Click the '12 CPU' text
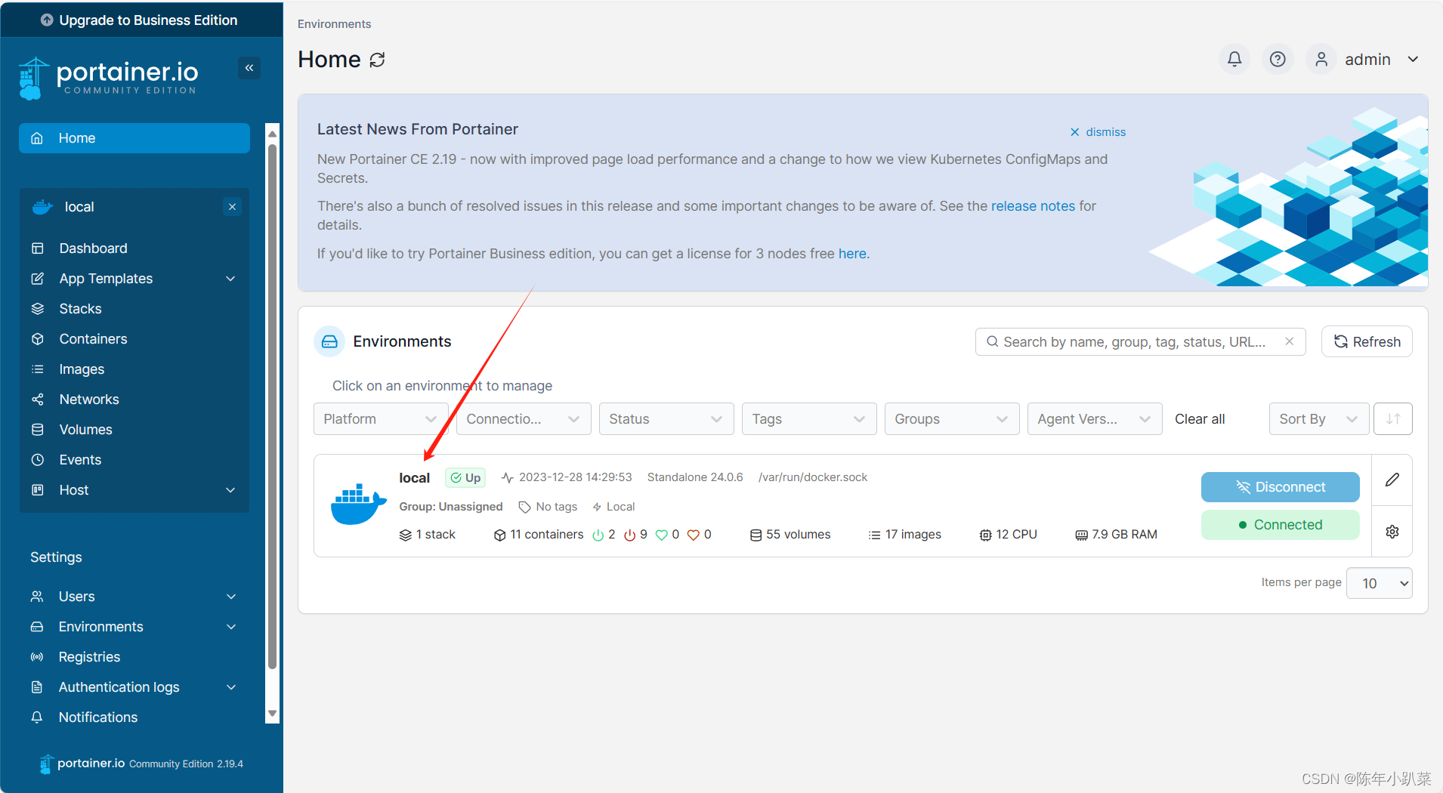Image resolution: width=1443 pixels, height=793 pixels. click(1016, 535)
